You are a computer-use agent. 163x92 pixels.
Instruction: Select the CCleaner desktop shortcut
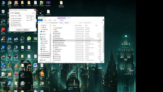pos(3,39)
